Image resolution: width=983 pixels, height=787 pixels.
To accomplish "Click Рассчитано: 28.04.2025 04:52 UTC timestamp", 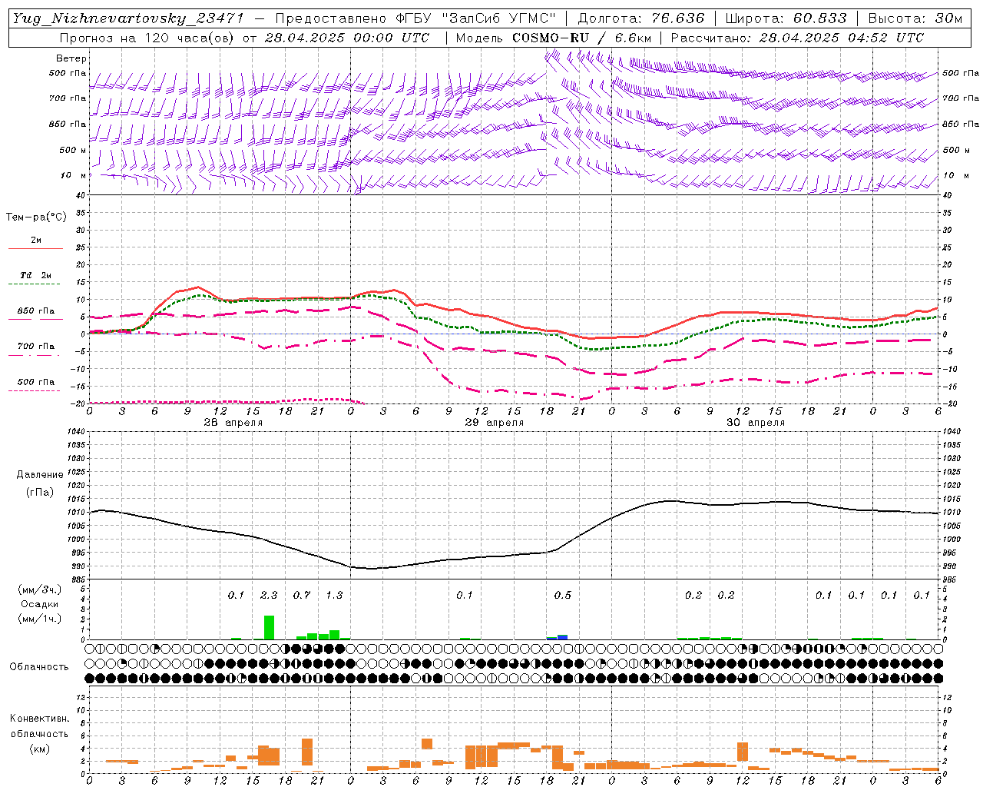I will click(797, 37).
